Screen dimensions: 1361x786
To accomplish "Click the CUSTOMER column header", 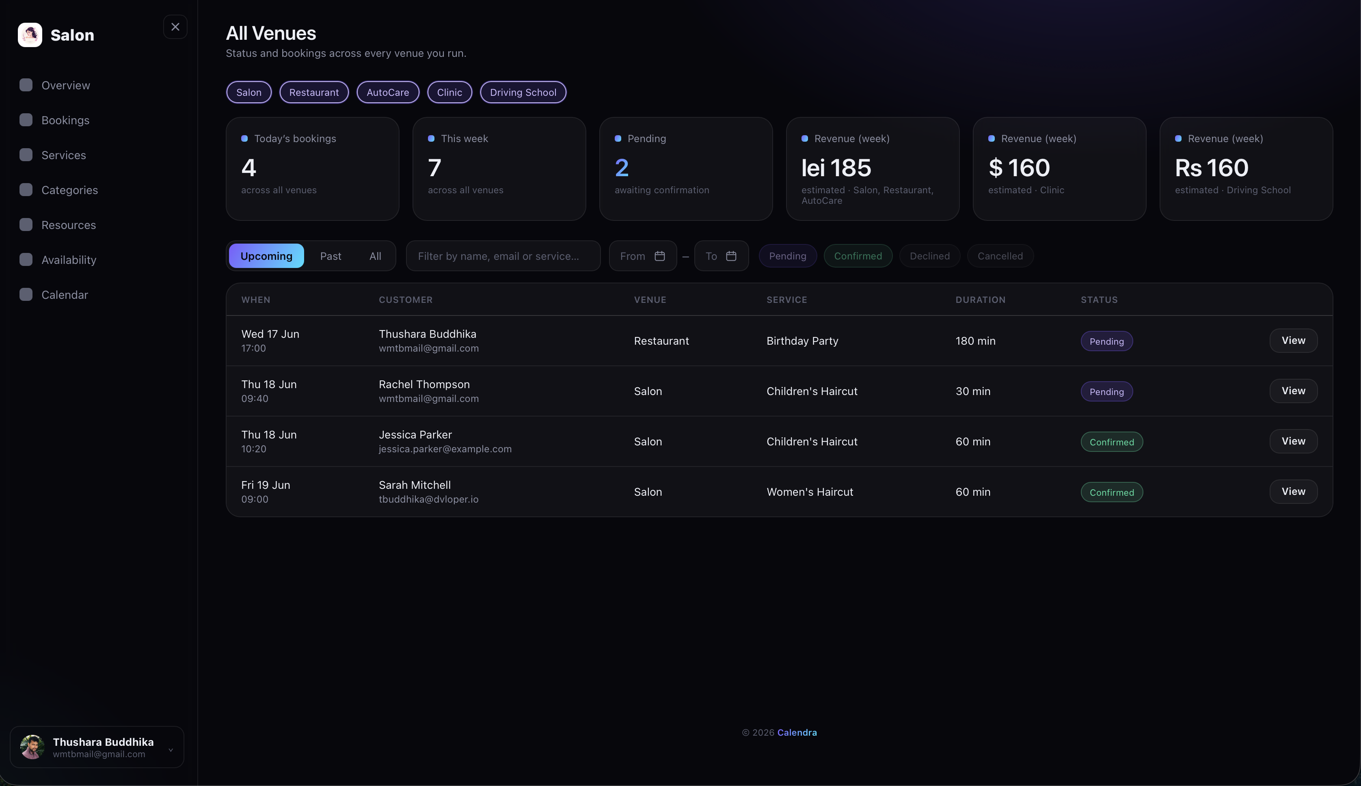I will pyautogui.click(x=406, y=300).
